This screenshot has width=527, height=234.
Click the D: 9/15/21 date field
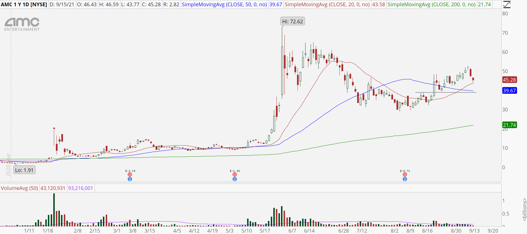pyautogui.click(x=62, y=5)
